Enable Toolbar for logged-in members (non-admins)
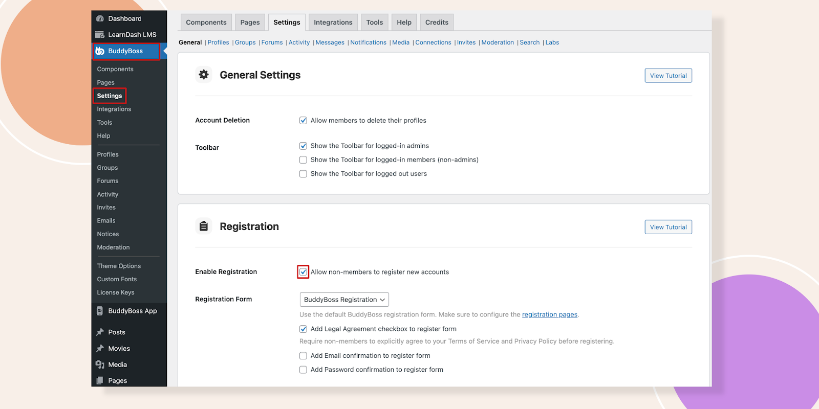819x409 pixels. [x=303, y=160]
